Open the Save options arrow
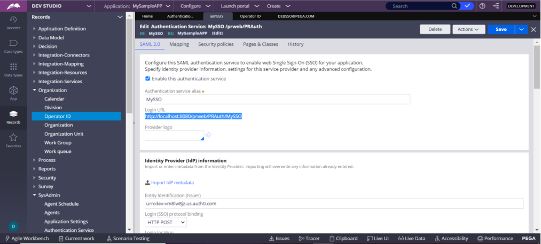Image resolution: width=541 pixels, height=244 pixels. 521,29
